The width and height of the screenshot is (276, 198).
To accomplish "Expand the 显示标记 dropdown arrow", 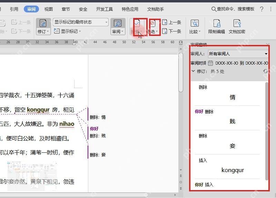I will tap(80, 31).
